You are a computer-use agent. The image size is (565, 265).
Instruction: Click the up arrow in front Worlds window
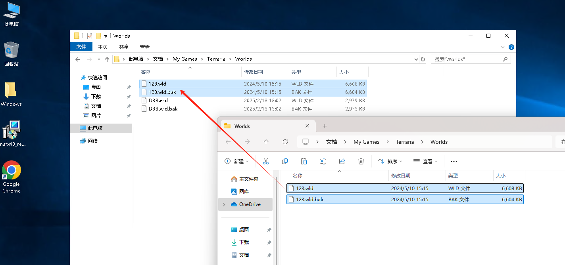pos(266,142)
